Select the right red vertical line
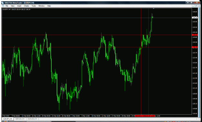The height and width of the screenshot is (122, 202). coord(149,61)
